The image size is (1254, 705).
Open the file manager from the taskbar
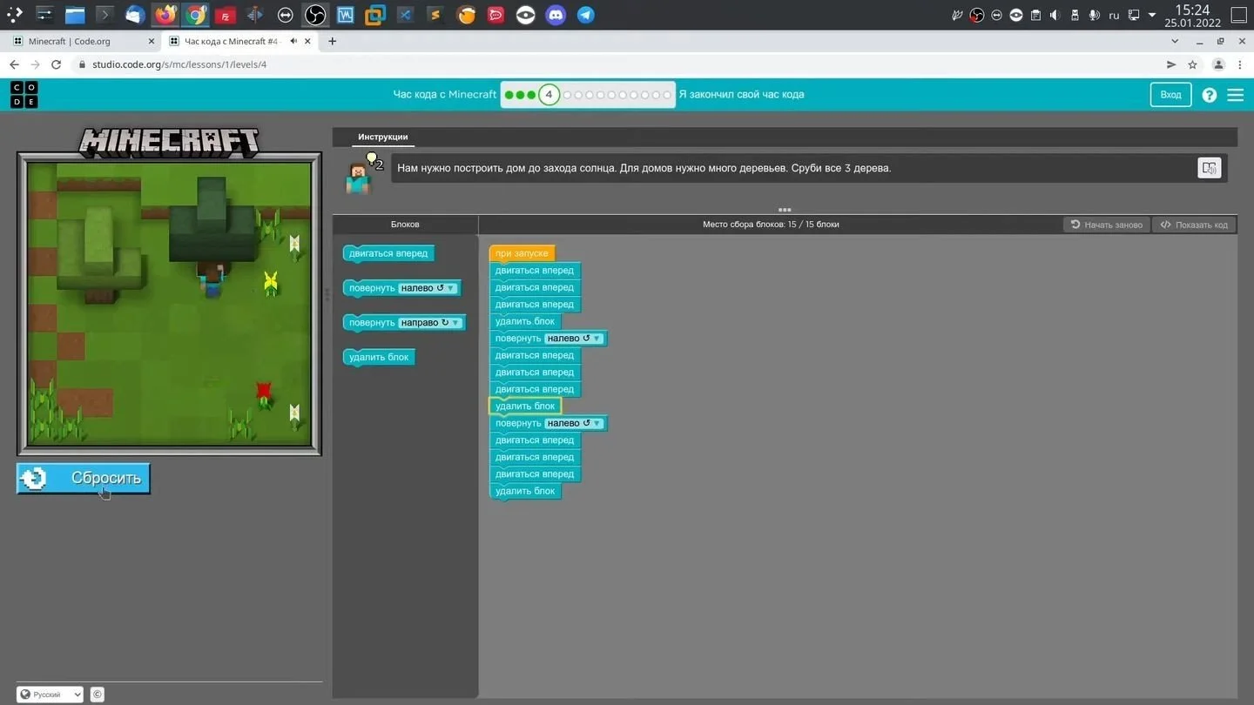[x=75, y=15]
